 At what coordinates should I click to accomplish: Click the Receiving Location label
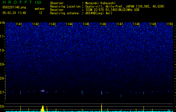pos(65,6)
